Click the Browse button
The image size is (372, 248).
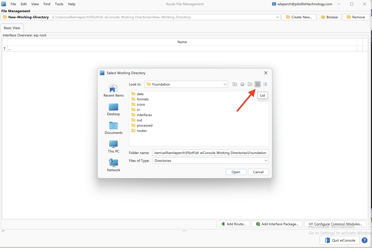point(329,17)
